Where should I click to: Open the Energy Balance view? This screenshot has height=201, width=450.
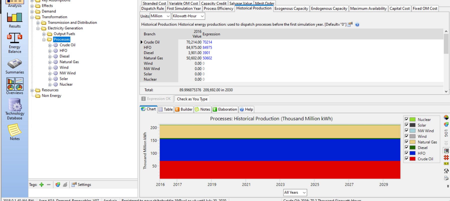15,43
